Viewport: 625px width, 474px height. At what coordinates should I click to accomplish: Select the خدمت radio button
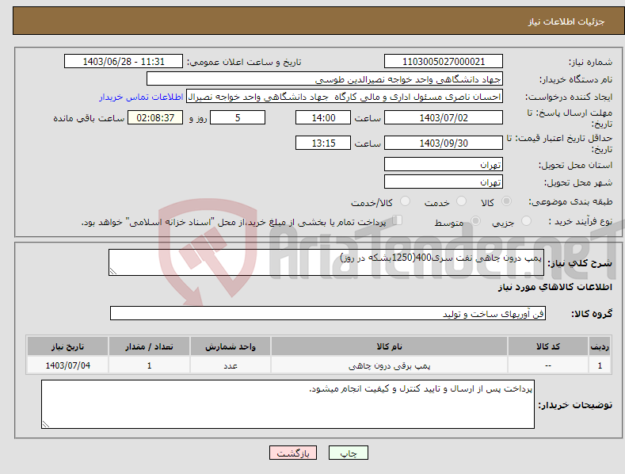(461, 201)
